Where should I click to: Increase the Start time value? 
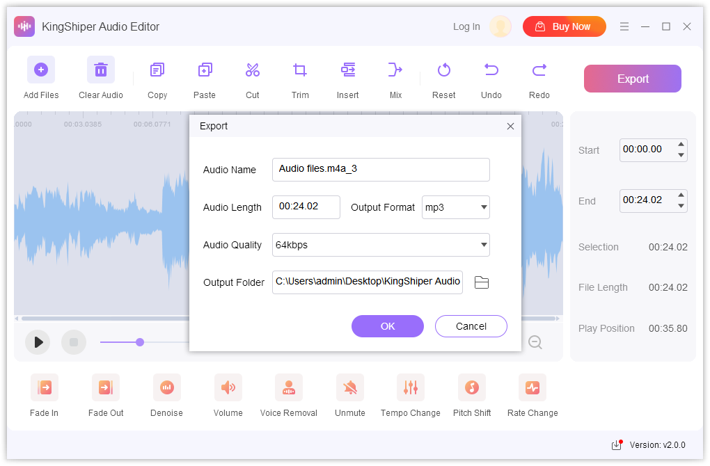pos(681,145)
